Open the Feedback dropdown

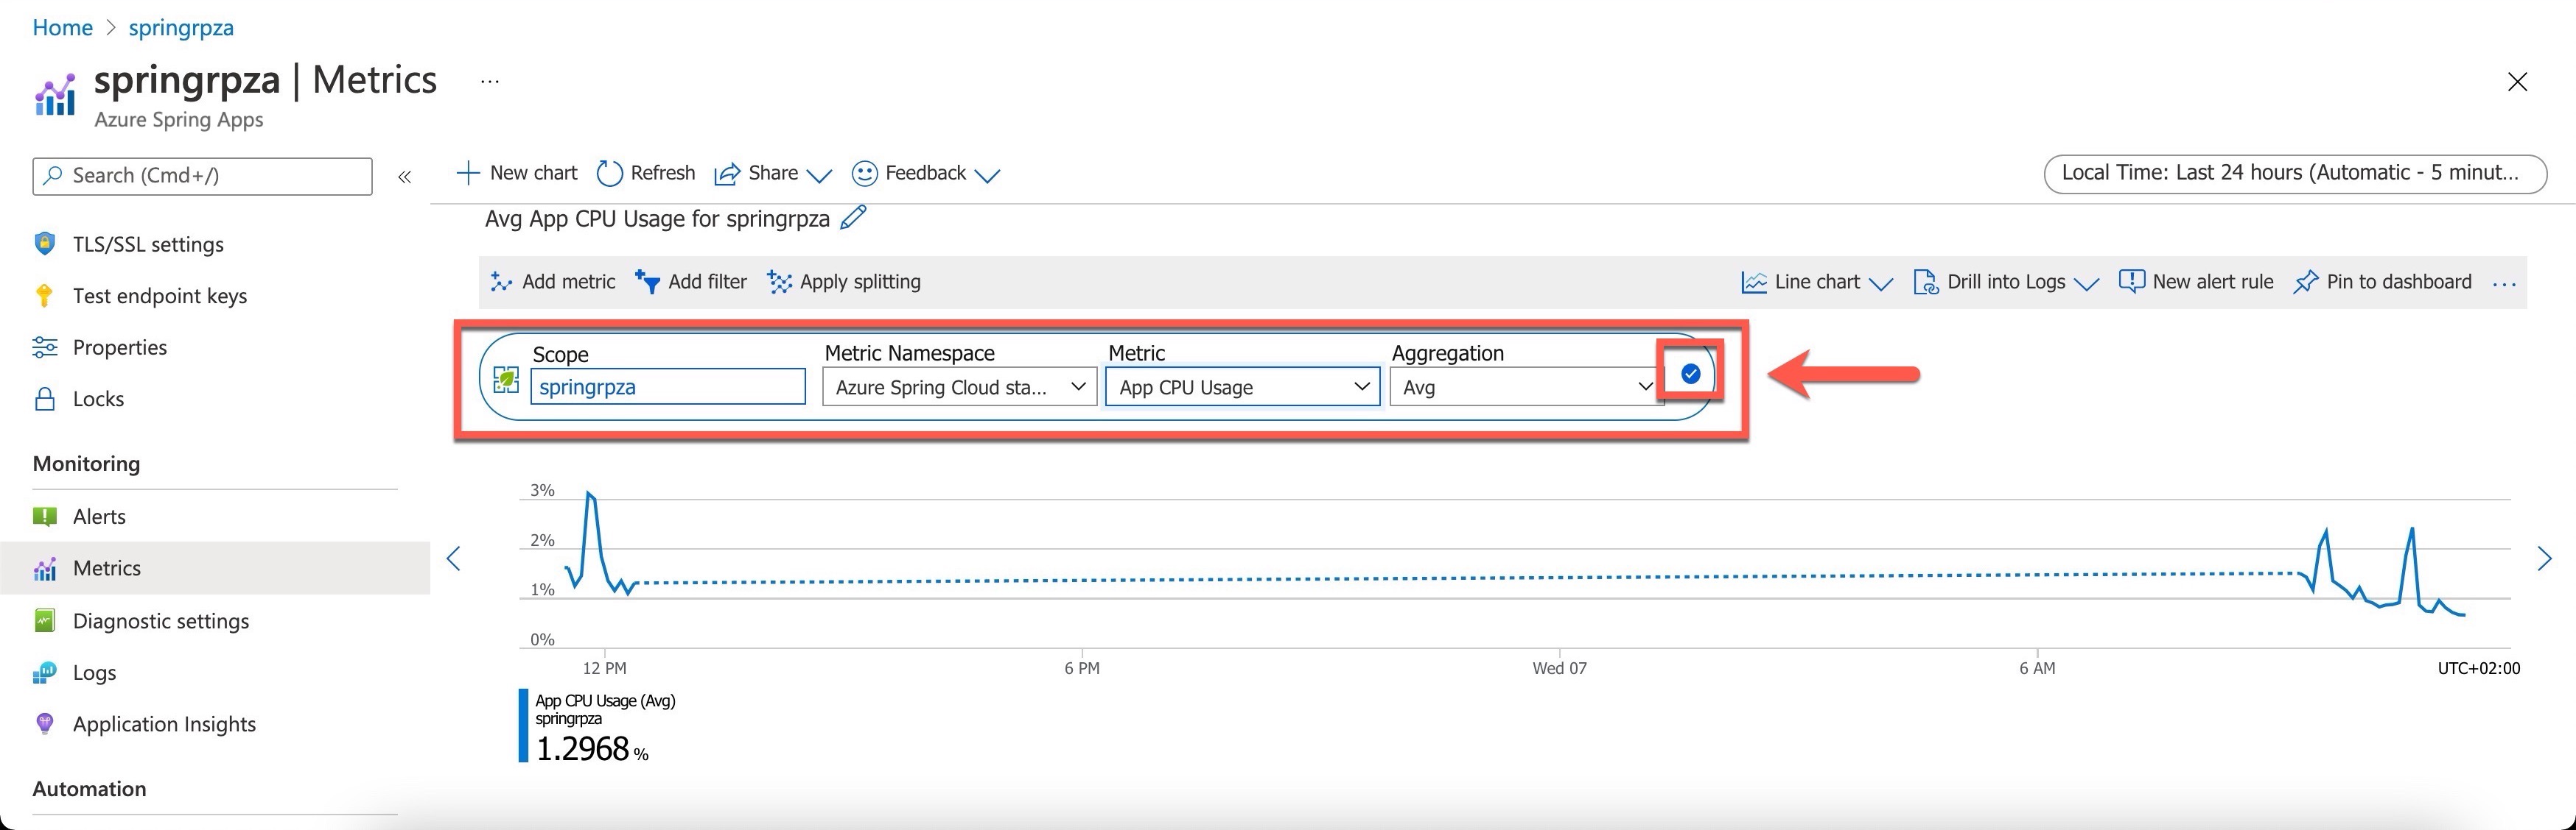925,174
